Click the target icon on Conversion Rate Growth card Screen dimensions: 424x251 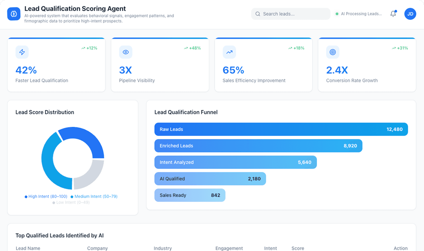pos(333,52)
